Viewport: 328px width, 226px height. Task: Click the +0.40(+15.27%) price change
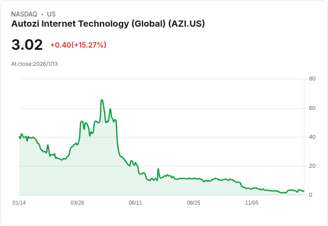(x=78, y=45)
